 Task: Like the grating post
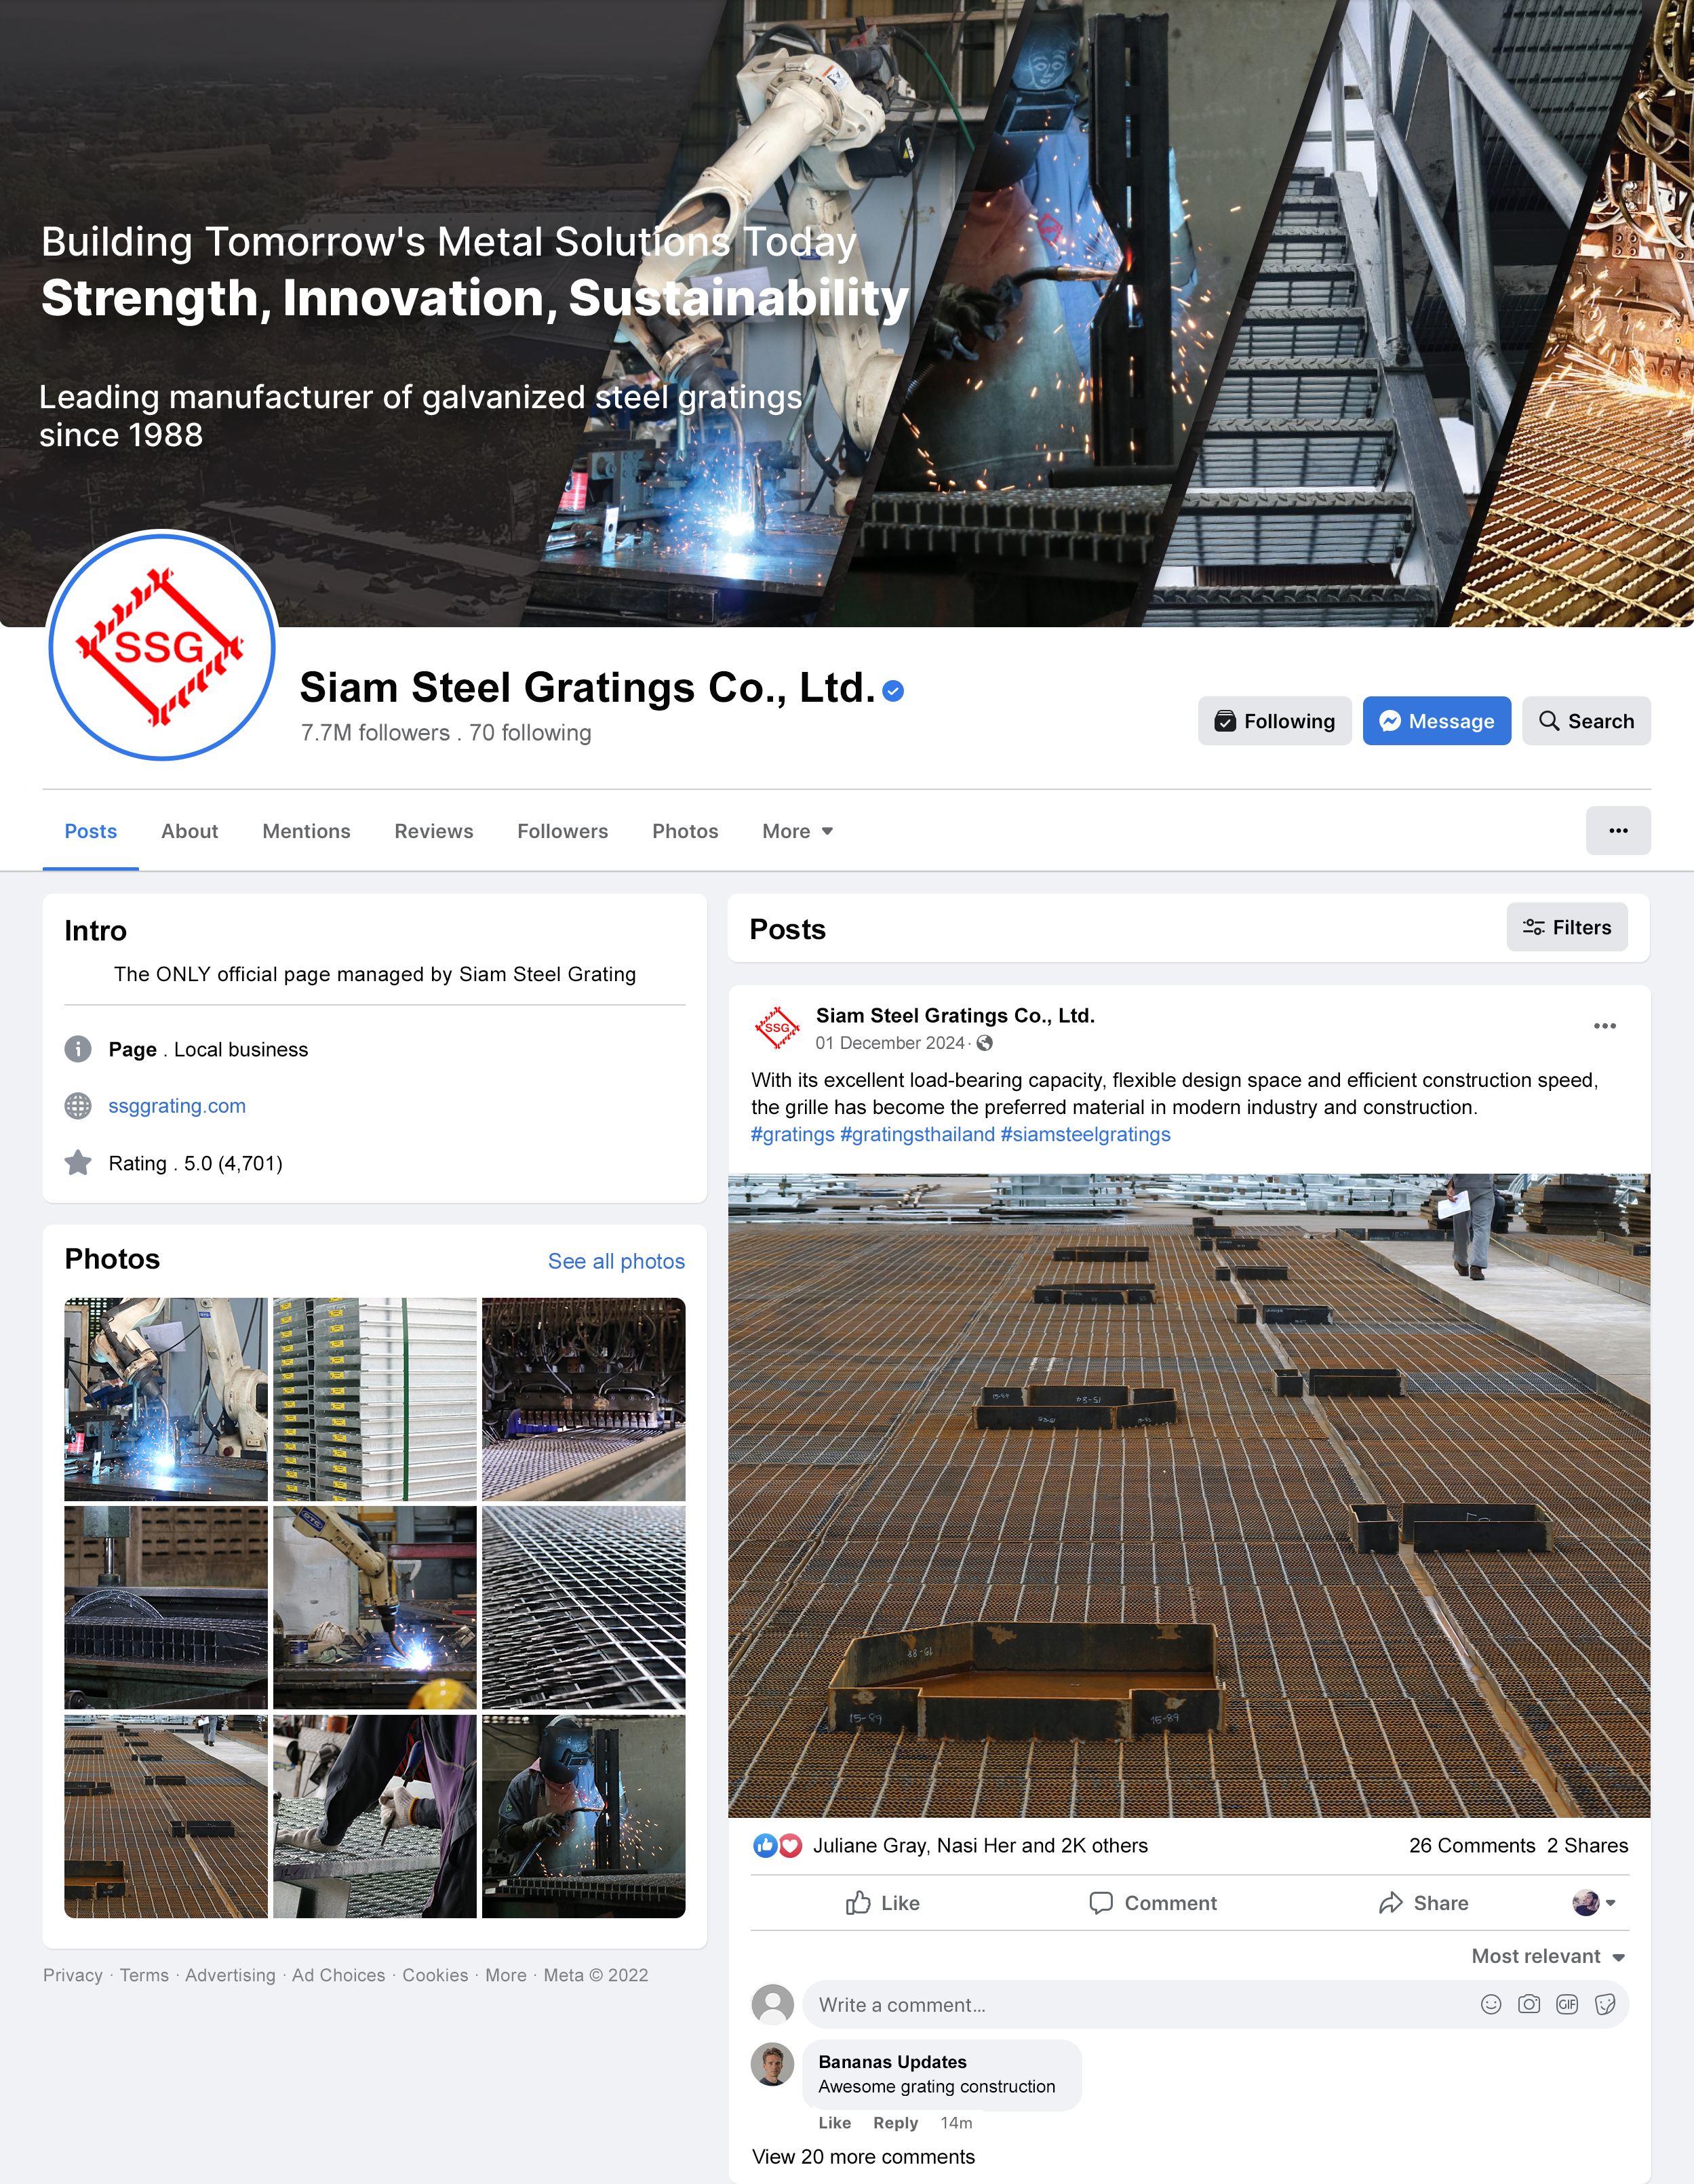click(x=883, y=1903)
